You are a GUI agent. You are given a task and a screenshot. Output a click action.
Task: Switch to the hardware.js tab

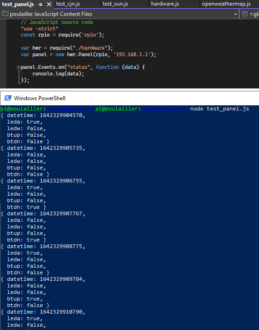click(x=165, y=4)
